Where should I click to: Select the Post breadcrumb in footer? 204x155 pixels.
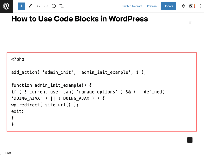coord(8,153)
